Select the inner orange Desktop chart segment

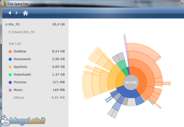click(141, 80)
